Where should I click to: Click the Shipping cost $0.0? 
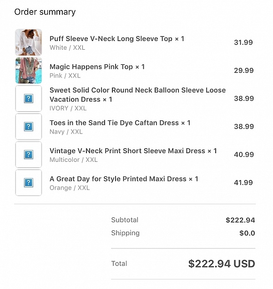[x=247, y=233]
